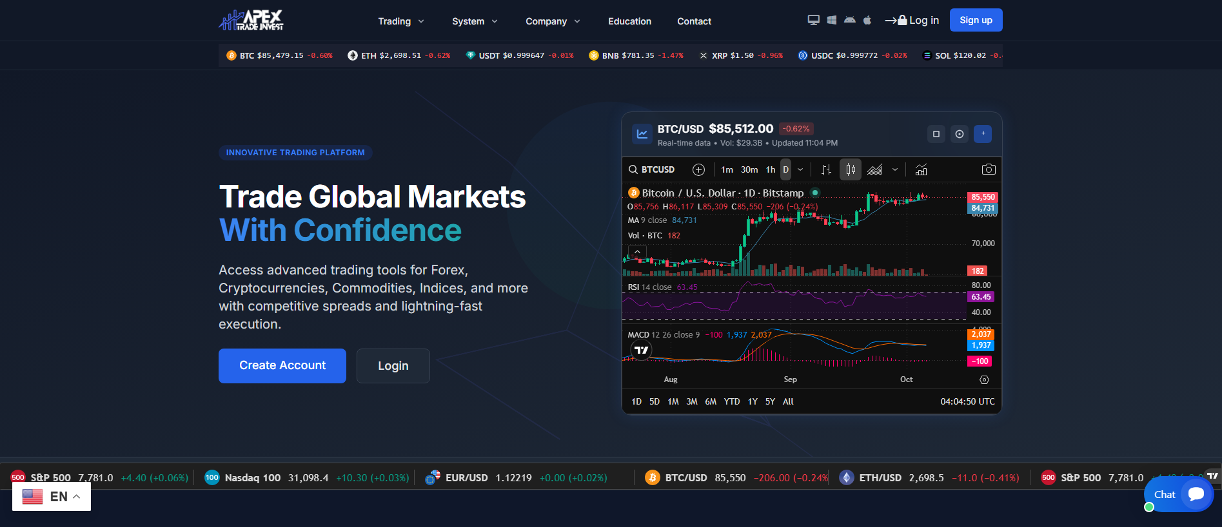Screen dimensions: 1222x527
Task: Click the square button in BTC/USD header
Action: (936, 134)
